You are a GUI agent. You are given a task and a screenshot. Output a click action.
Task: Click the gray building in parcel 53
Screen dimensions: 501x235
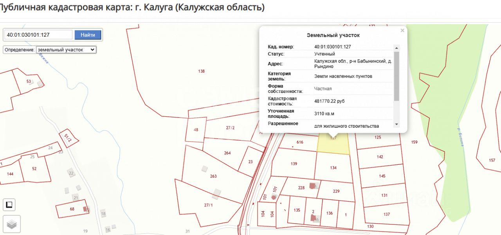pos(40,84)
